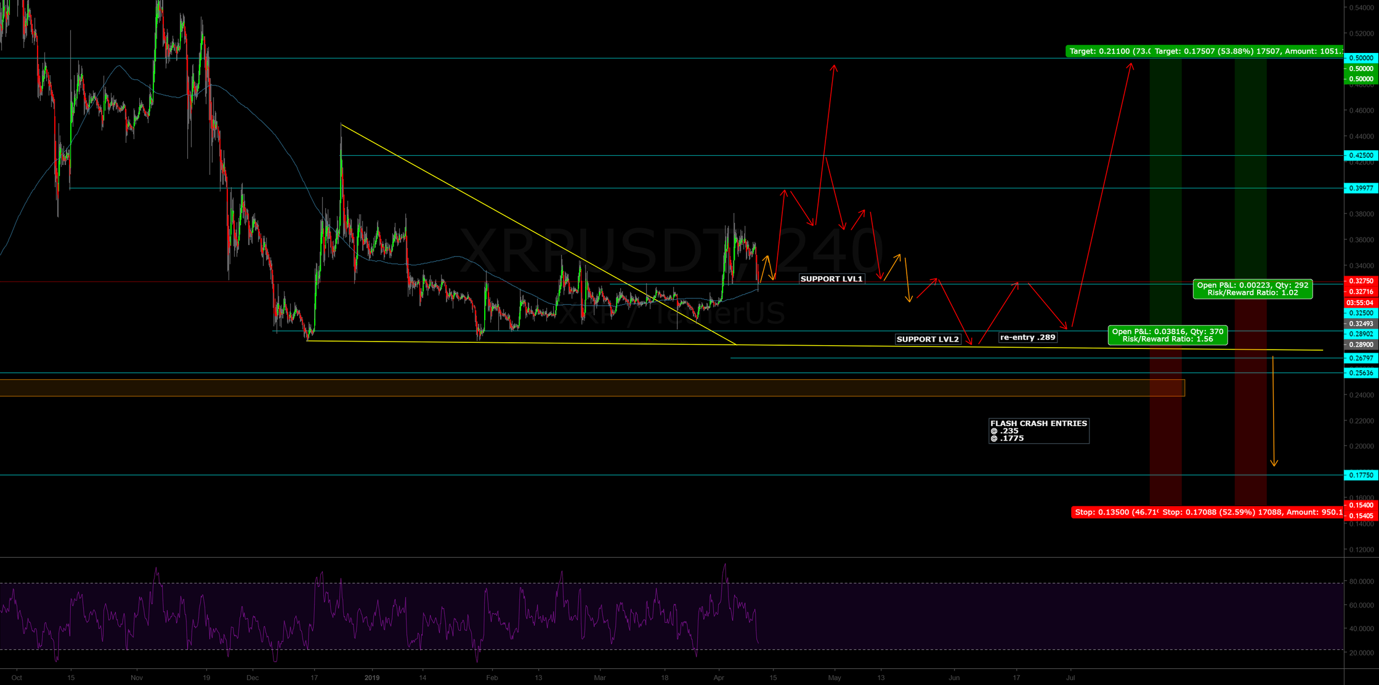Click the 0.25636 price axis label
Screen dimensions: 1379x685
(1360, 373)
